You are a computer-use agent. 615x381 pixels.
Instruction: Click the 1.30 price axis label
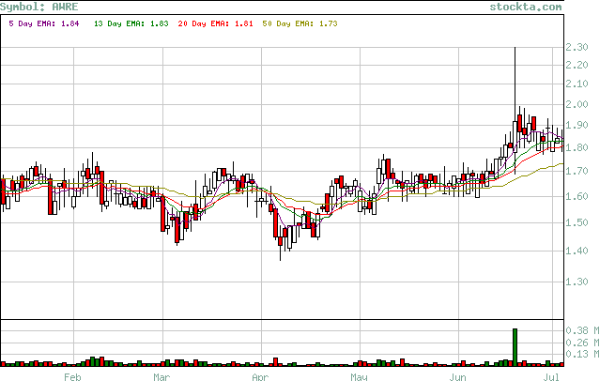point(577,282)
